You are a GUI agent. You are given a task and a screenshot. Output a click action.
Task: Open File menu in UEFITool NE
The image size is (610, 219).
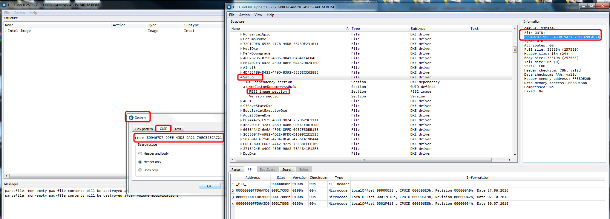pos(232,15)
